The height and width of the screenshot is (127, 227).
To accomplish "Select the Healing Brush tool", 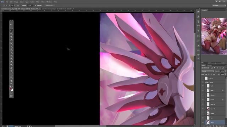I will 11,43.
